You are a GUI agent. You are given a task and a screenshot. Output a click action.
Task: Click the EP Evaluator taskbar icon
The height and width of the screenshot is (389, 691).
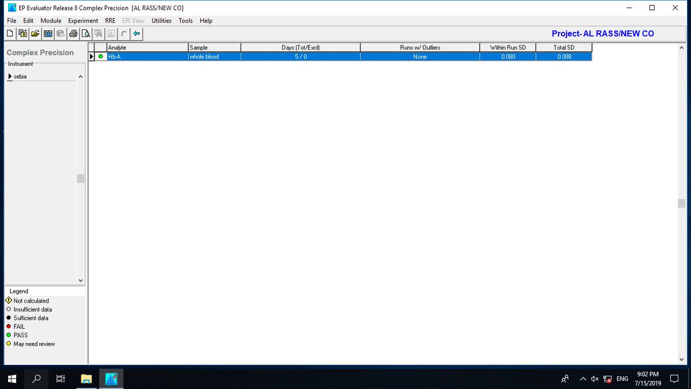click(111, 379)
